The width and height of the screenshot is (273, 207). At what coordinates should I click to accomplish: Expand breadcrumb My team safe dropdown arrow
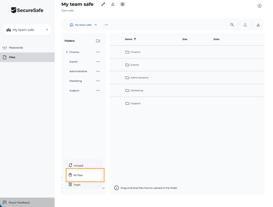point(96,25)
